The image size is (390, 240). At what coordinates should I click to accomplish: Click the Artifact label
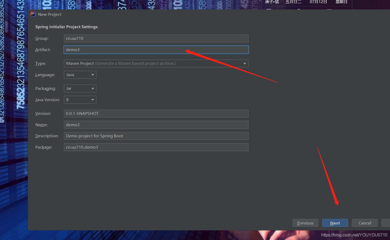tap(43, 50)
